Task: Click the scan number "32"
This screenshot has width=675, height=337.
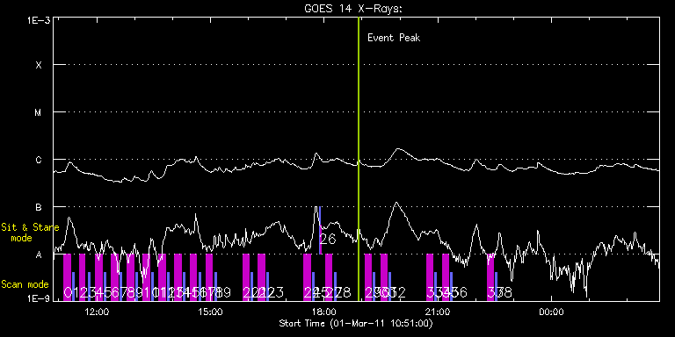Action: click(397, 293)
